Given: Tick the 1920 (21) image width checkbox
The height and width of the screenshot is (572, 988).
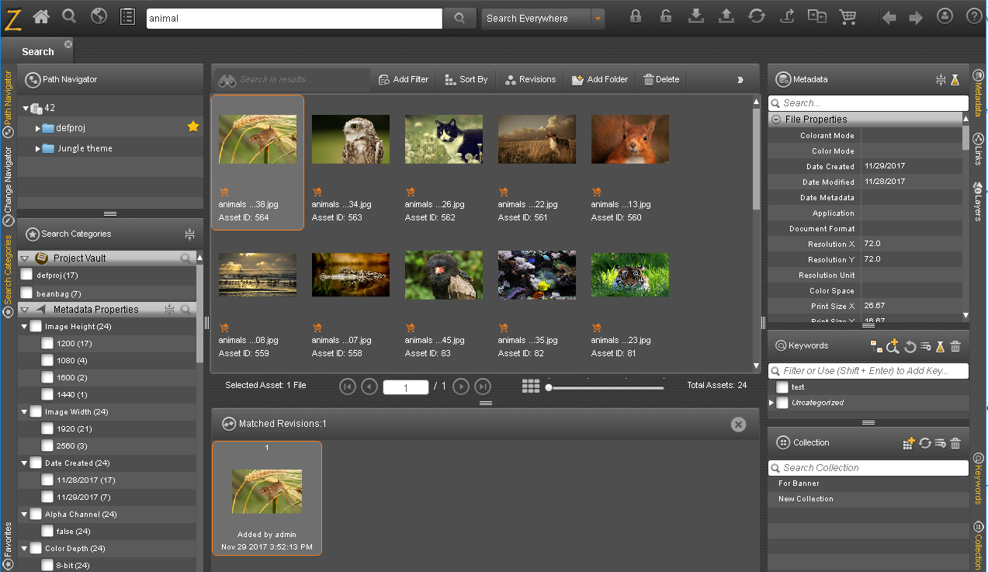Looking at the screenshot, I should (x=47, y=428).
